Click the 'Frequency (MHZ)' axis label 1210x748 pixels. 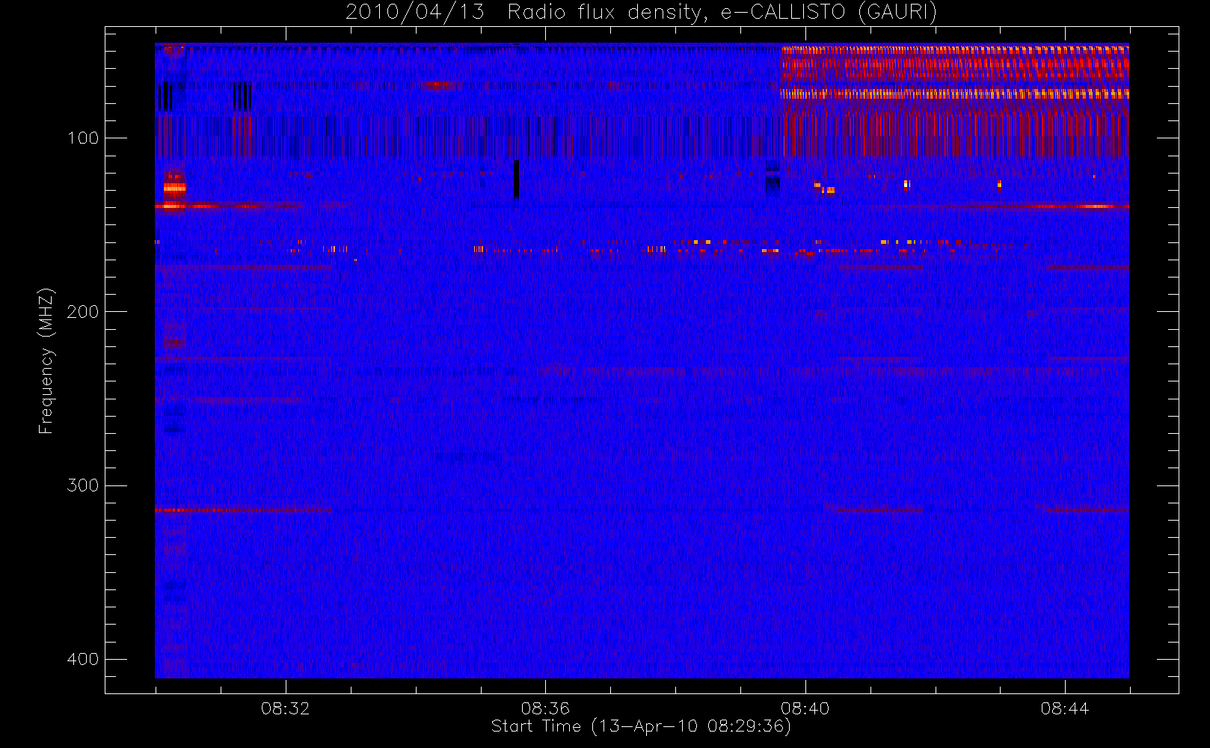click(x=46, y=361)
